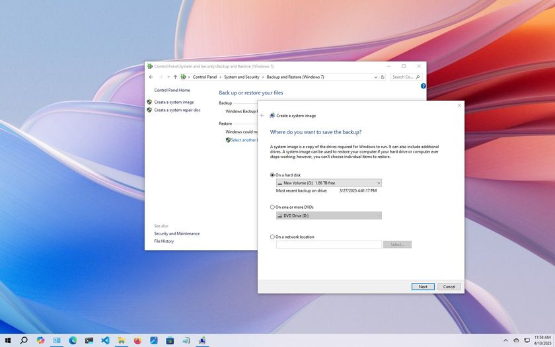
Task: Cancel the system image wizard
Action: click(x=449, y=287)
